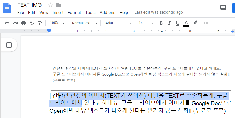Click the TEXT-IMG document title field
The image size is (235, 118).
tap(30, 5)
